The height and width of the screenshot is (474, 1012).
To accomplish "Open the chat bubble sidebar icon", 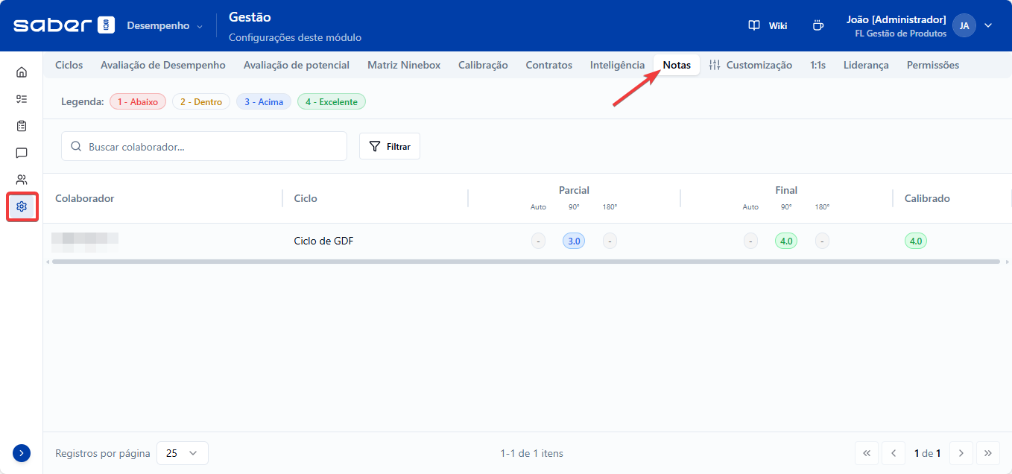I will [22, 153].
